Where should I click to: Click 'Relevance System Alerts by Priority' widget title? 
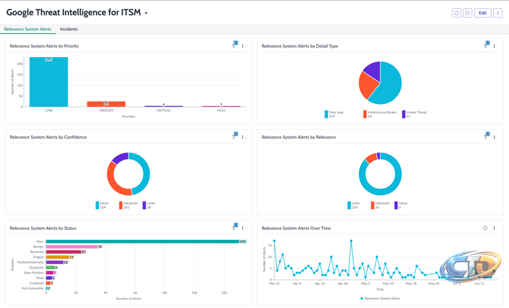[x=44, y=46]
